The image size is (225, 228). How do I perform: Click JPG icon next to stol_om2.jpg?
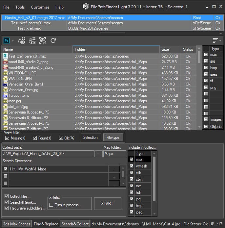pos(5,107)
